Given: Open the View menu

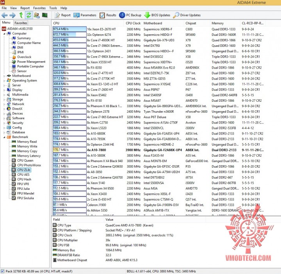Looking at the screenshot, I should (13, 8).
